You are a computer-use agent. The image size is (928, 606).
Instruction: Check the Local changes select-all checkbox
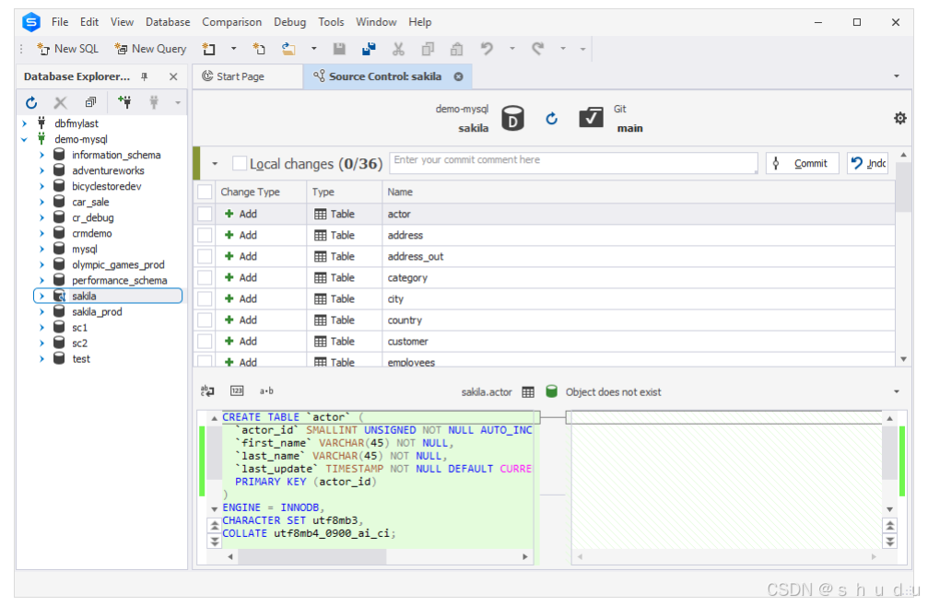point(240,163)
